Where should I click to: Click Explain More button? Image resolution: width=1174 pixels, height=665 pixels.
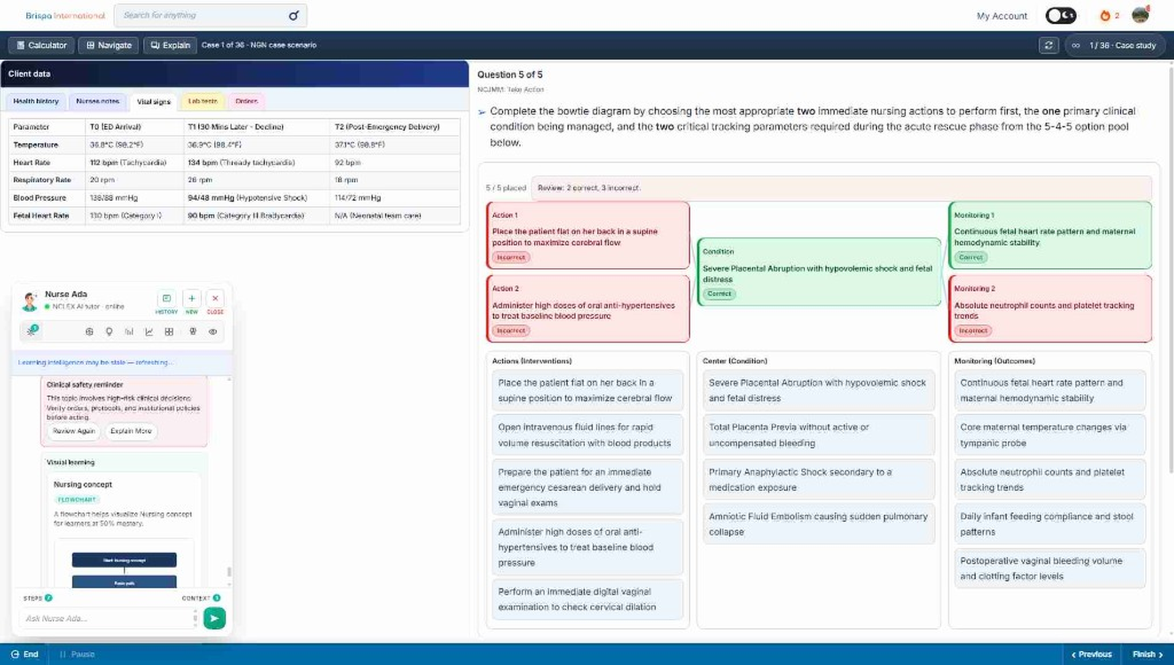pos(131,431)
